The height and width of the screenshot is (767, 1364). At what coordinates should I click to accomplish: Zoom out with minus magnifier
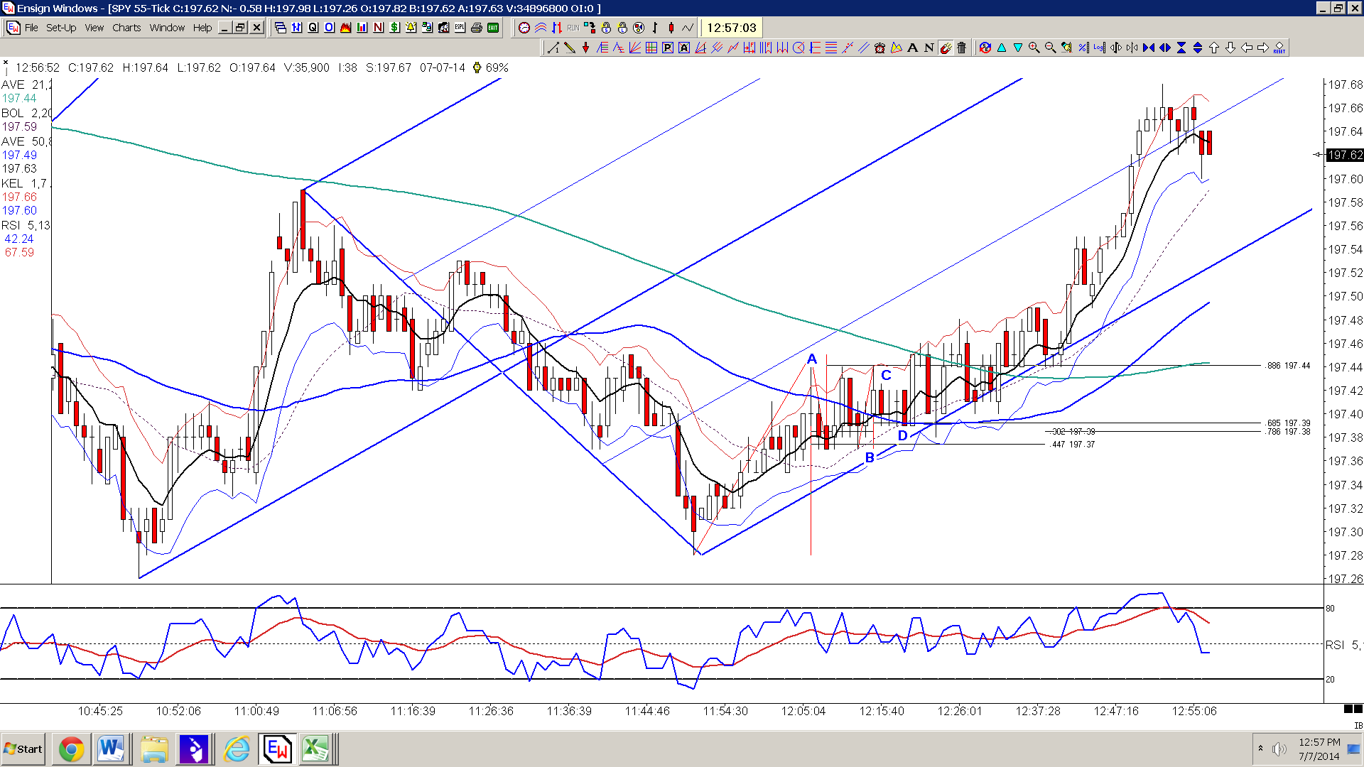1050,48
